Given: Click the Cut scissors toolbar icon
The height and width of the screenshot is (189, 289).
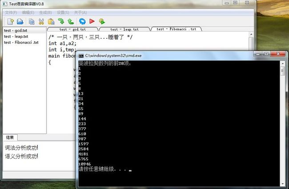Looking at the screenshot, I should pyautogui.click(x=41, y=22).
